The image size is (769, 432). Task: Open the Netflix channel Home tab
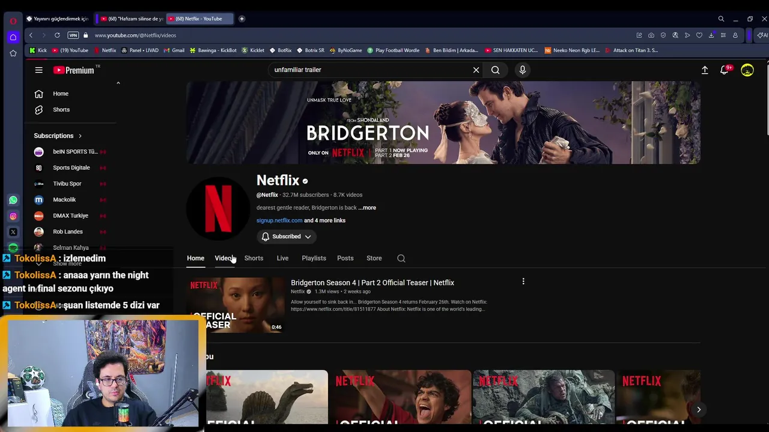195,259
